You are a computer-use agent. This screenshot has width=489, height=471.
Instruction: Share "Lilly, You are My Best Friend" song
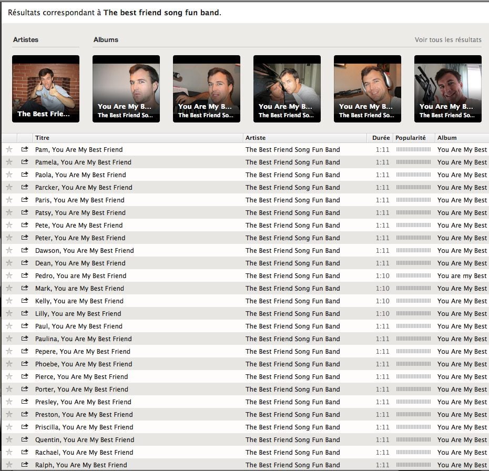pyautogui.click(x=25, y=313)
